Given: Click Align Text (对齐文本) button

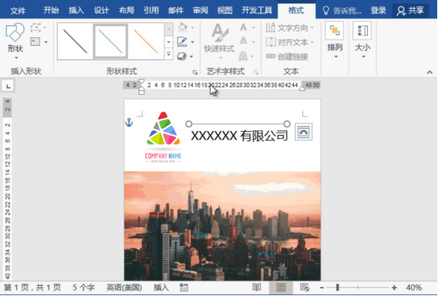Looking at the screenshot, I should click(289, 42).
